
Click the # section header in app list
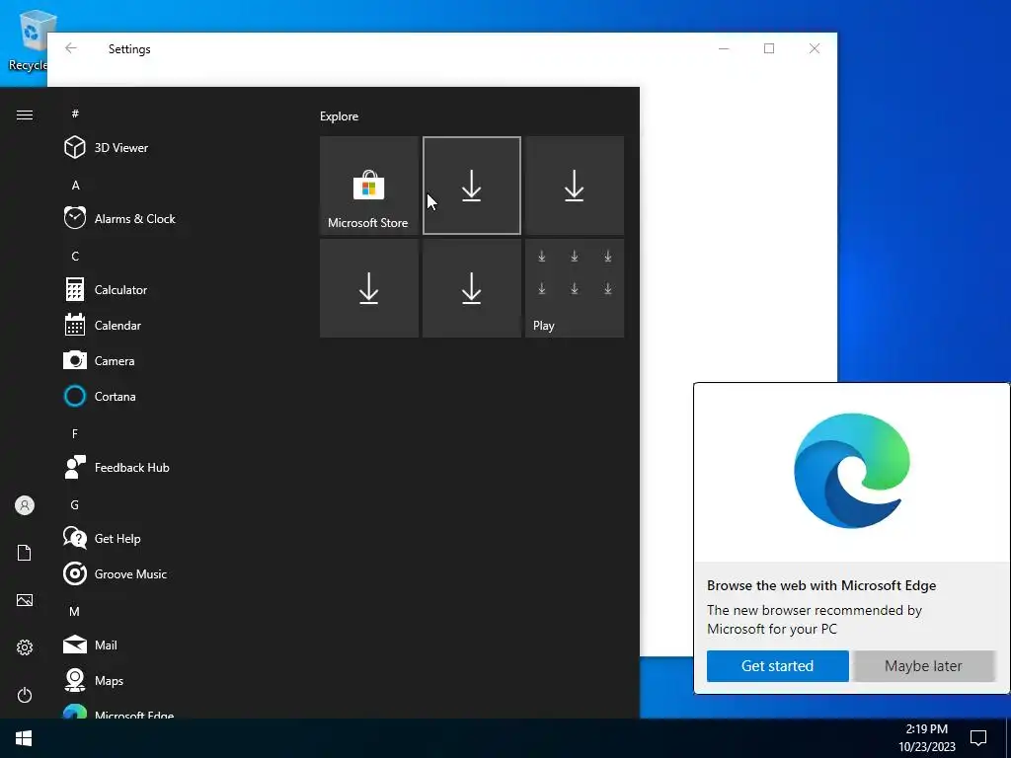tap(75, 114)
